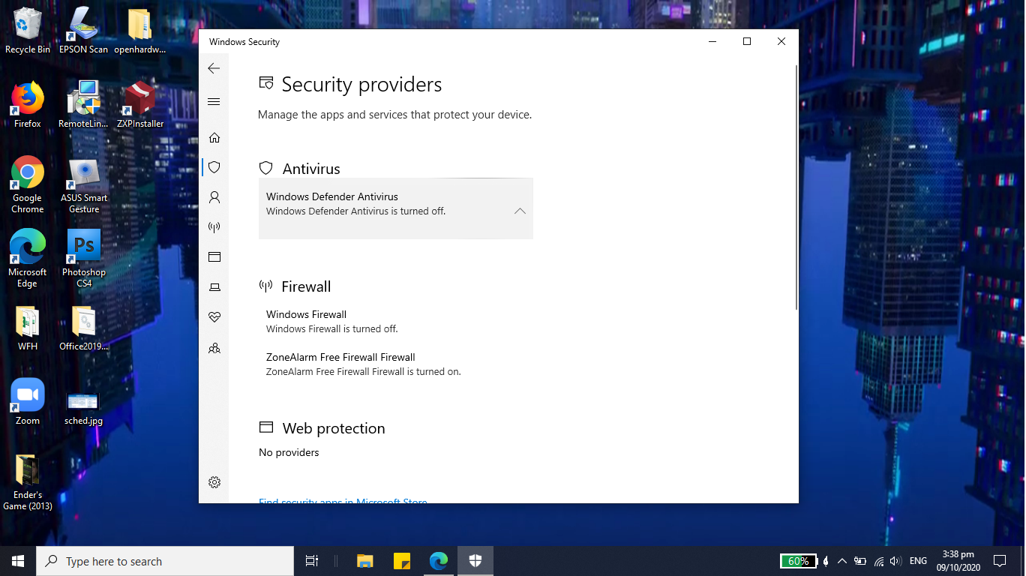Click the Windows Security taskbar button
Screen dimensions: 1026x576
coord(475,561)
